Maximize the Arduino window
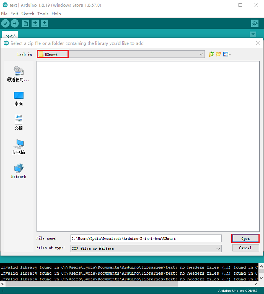 pyautogui.click(x=240, y=5)
